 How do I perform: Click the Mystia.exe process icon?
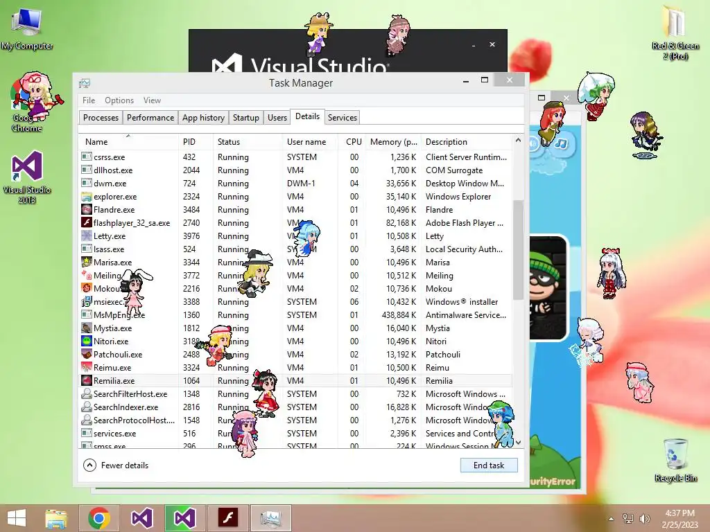click(x=87, y=328)
